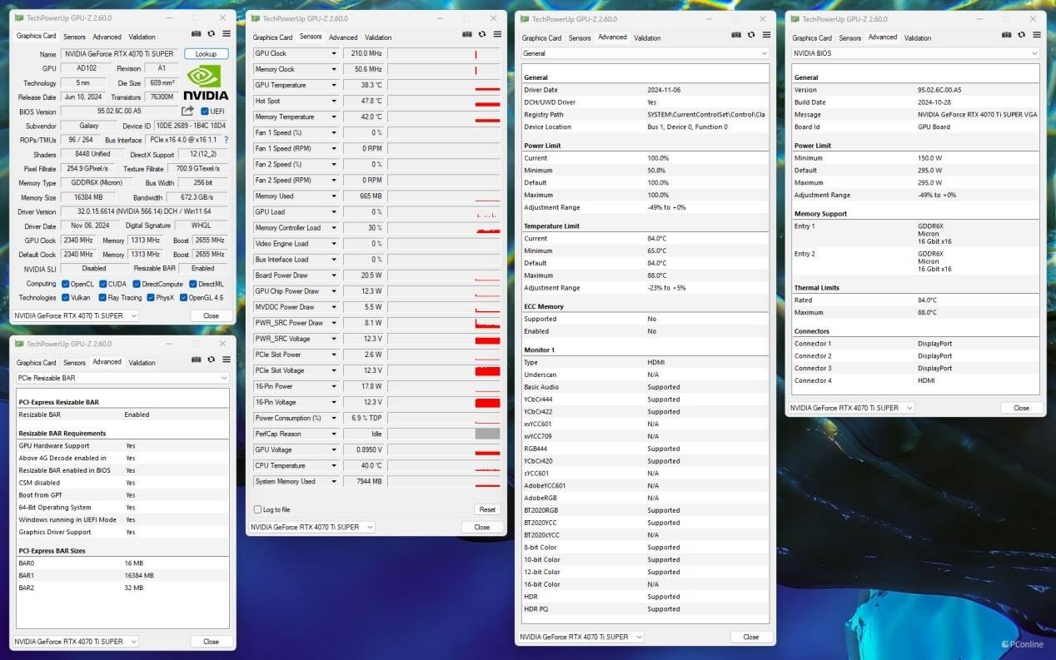
Task: Open hamburger menu in NVIDIA BIOS window
Action: (x=1037, y=35)
